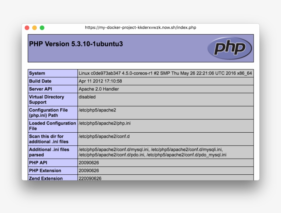281x213 pixels.
Task: Click the index.php URL in the title bar
Action: [140, 28]
